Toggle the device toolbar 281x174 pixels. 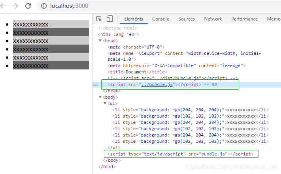(109, 19)
